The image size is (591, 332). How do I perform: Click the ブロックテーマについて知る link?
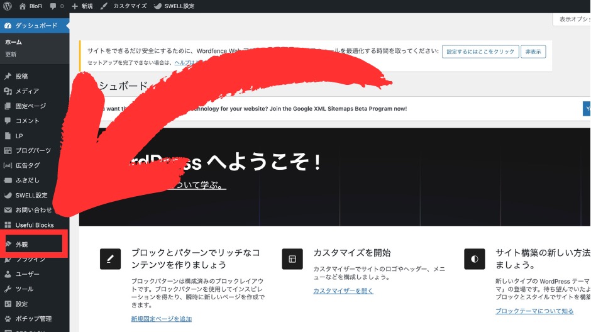pos(534,311)
